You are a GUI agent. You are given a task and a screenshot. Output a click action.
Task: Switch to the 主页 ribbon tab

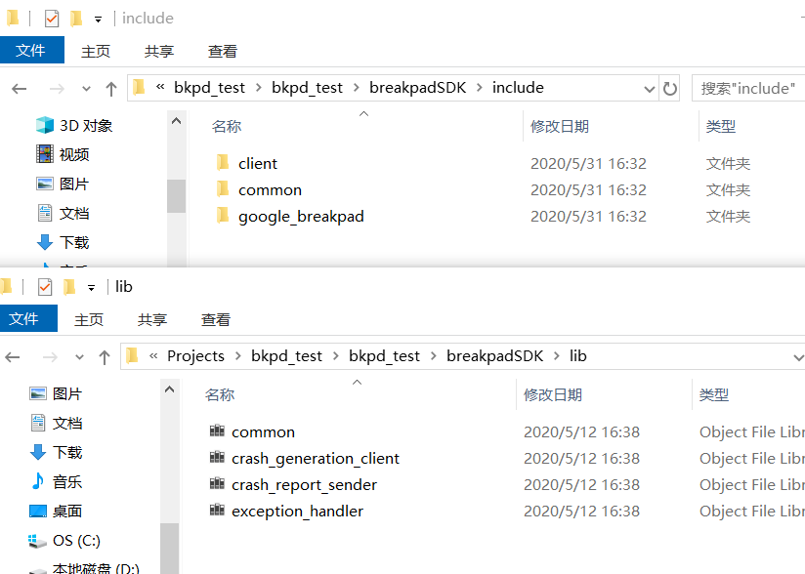pyautogui.click(x=95, y=50)
